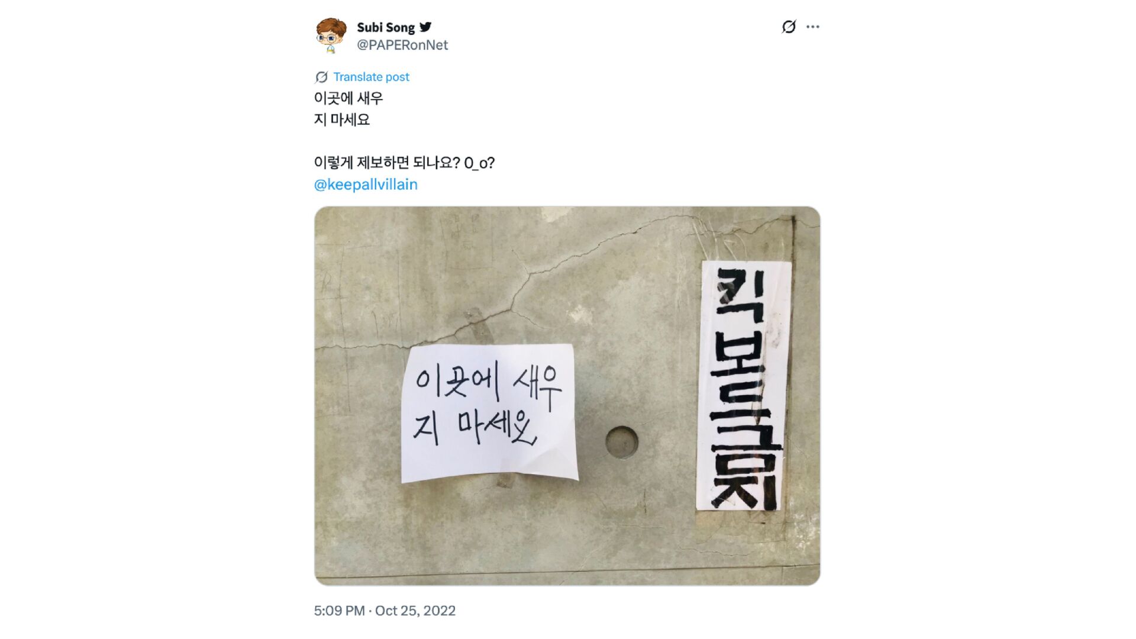Translate post via the blue link

point(371,77)
